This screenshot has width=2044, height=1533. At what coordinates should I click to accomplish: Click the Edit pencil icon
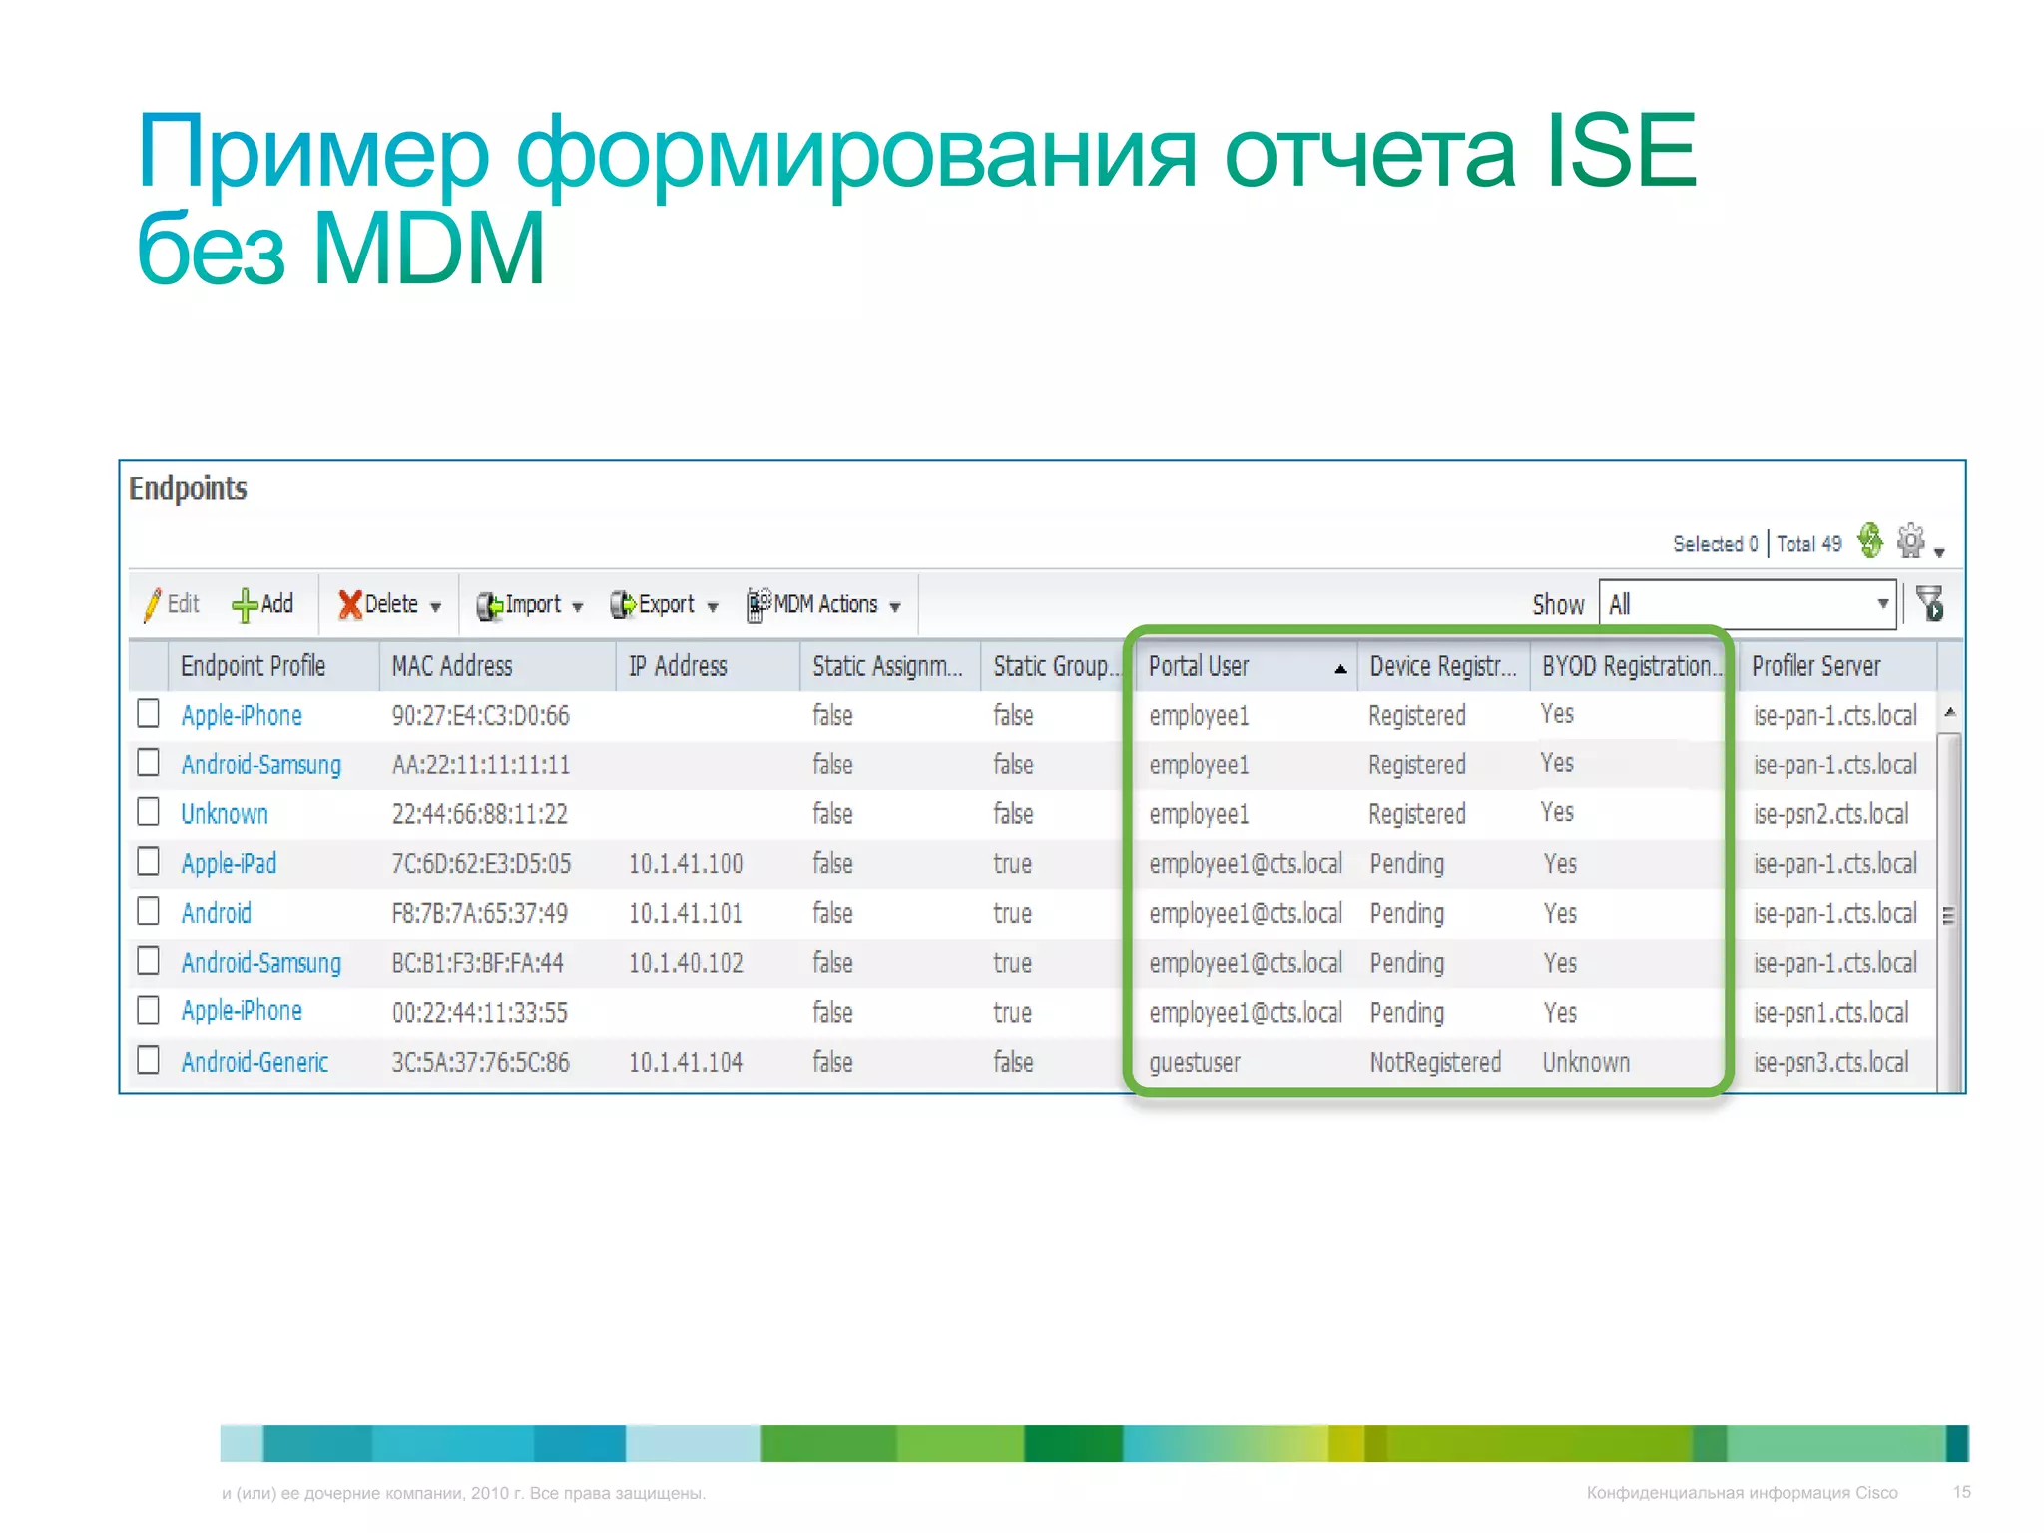pyautogui.click(x=152, y=605)
